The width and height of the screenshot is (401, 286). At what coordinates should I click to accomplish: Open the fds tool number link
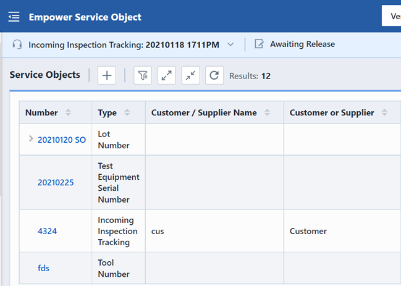tap(43, 268)
